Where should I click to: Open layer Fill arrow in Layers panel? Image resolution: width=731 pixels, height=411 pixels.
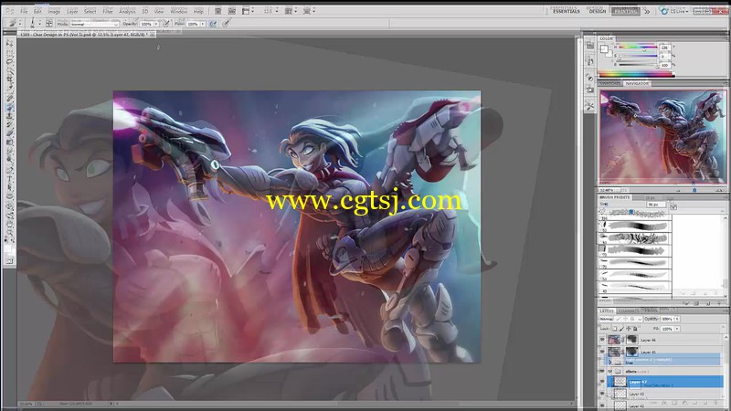677,329
